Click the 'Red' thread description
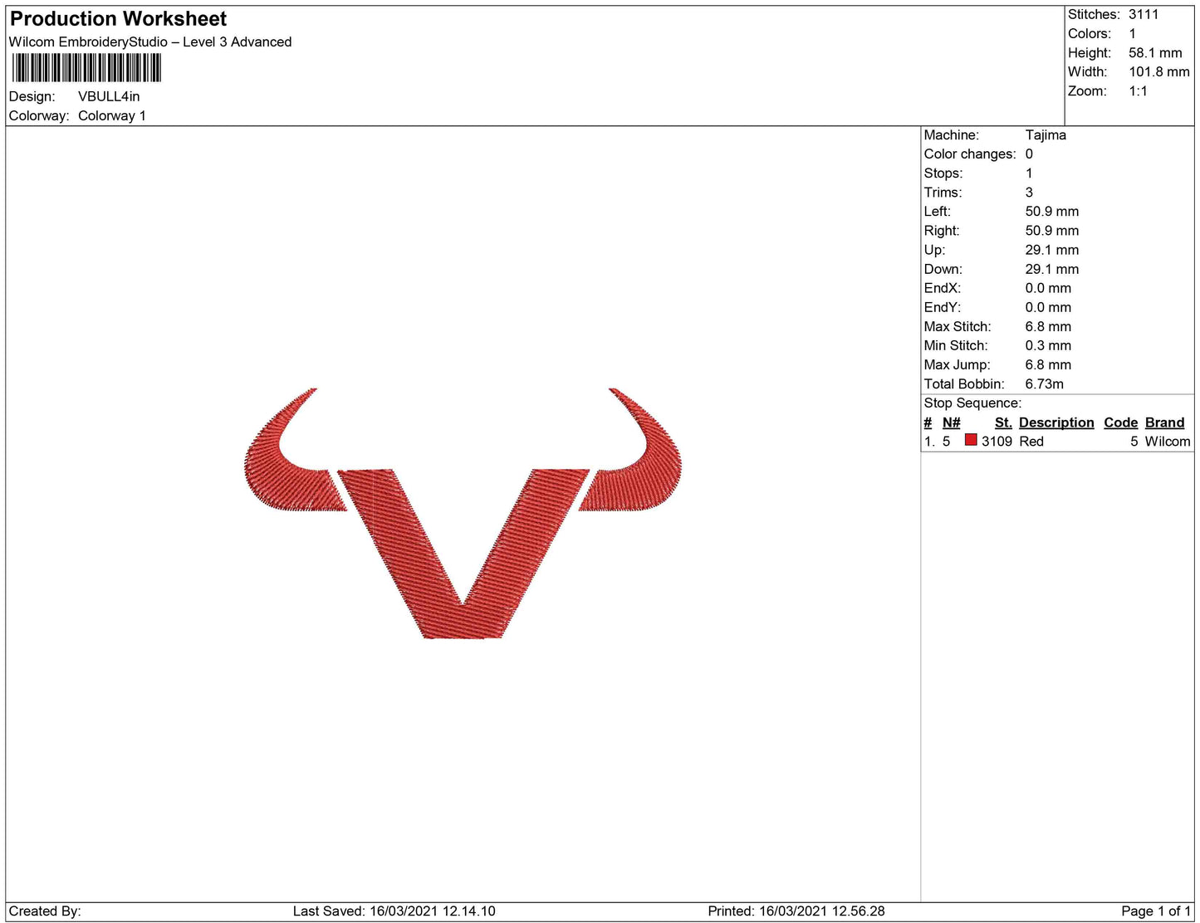This screenshot has width=1200, height=923. coord(1031,442)
